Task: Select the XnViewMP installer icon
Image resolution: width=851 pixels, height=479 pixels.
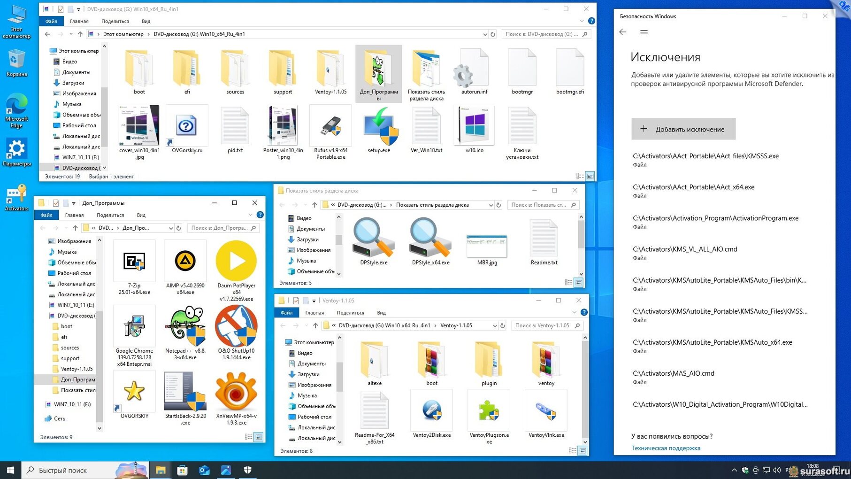Action: [236, 391]
